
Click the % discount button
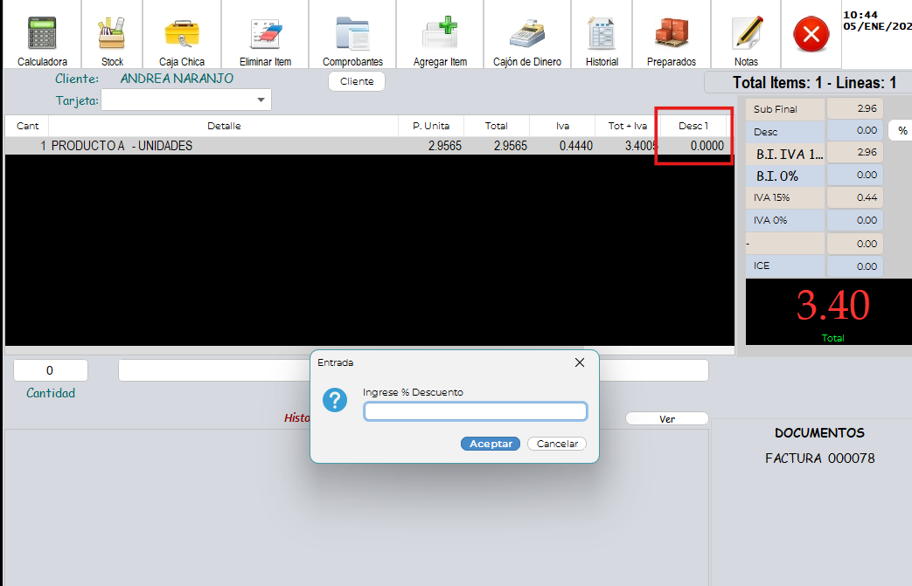click(x=902, y=130)
